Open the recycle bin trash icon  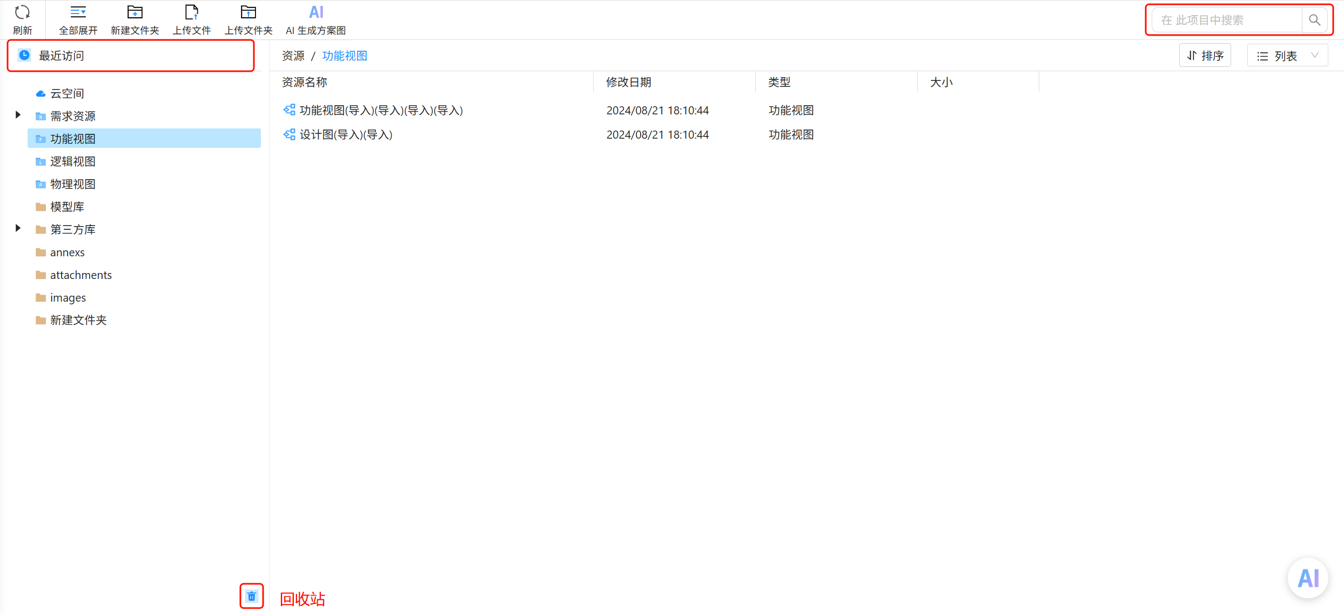pos(252,596)
